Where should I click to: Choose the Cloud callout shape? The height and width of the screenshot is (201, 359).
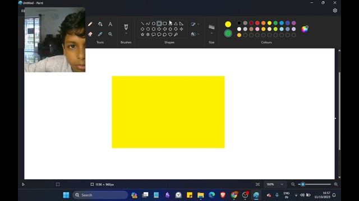pyautogui.click(x=164, y=35)
